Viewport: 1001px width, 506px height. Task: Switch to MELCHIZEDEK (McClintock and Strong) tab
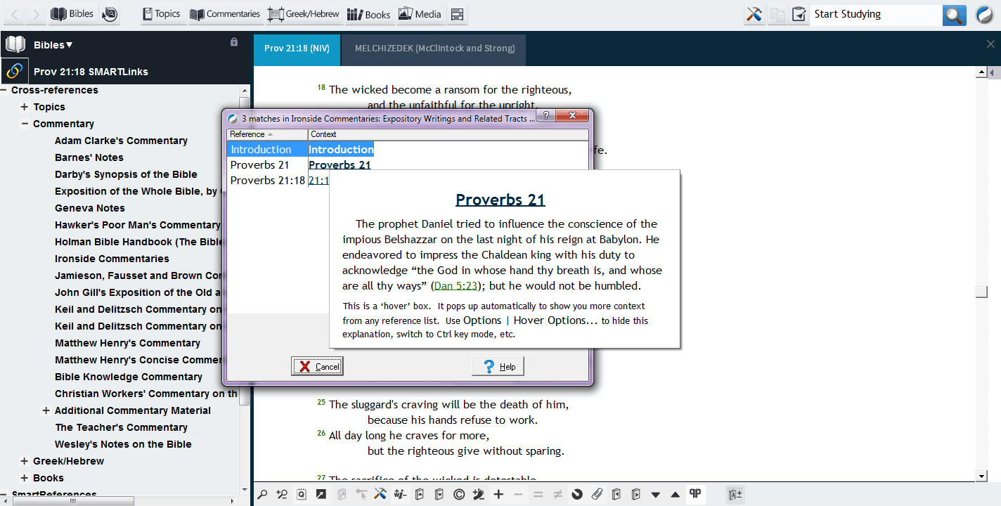pos(434,48)
